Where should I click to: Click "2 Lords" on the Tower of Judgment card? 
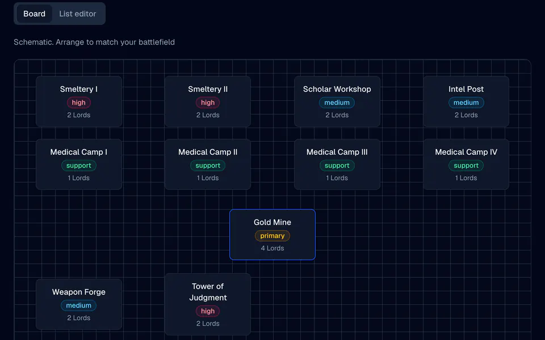[x=208, y=324]
